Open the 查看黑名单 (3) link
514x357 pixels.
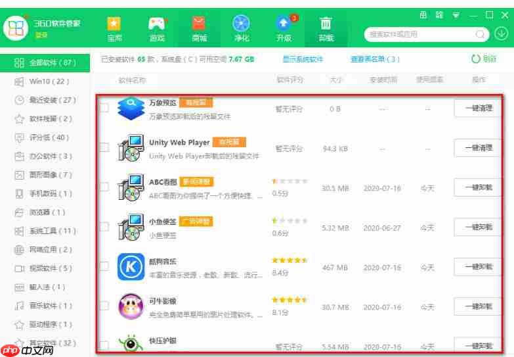[x=375, y=59]
